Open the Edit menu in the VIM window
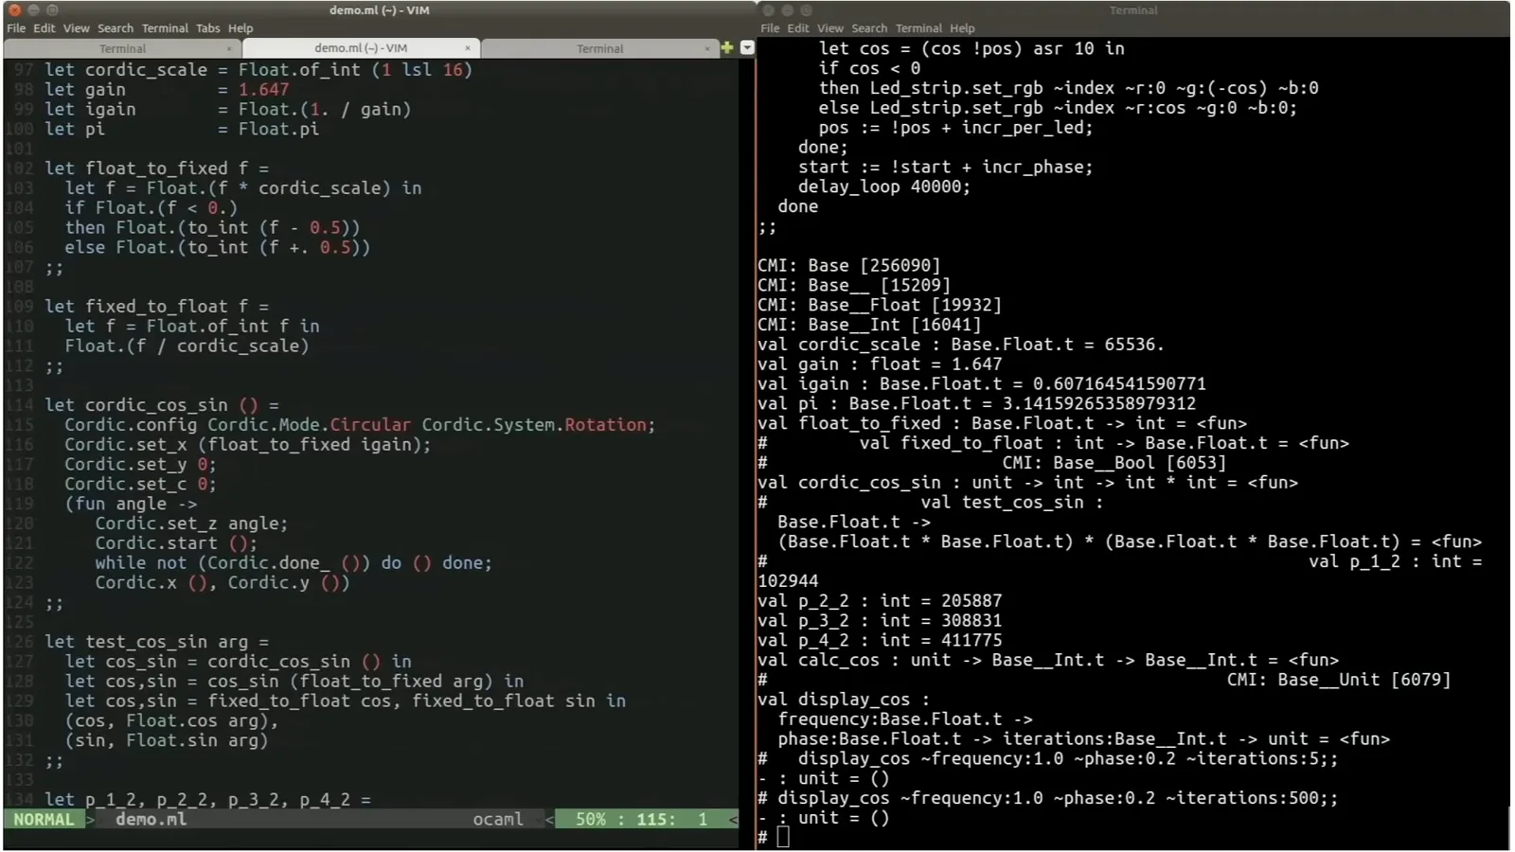The image size is (1515, 852). (45, 28)
